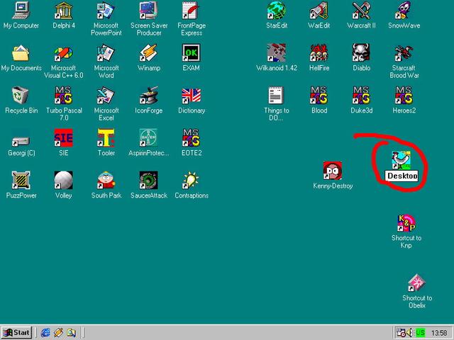
Task: Select the EXAM shortcut icon
Action: (x=191, y=52)
